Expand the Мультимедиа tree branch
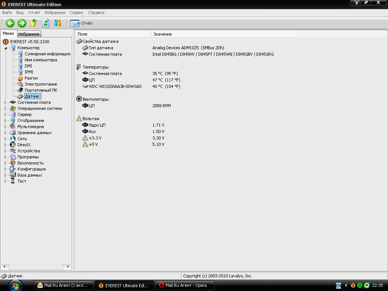Image resolution: width=388 pixels, height=291 pixels. pos(5,127)
